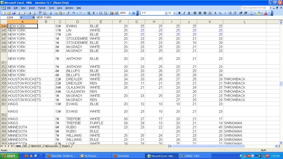
Task: Open the Fill Color dropdown arrow
Action: click(x=262, y=13)
